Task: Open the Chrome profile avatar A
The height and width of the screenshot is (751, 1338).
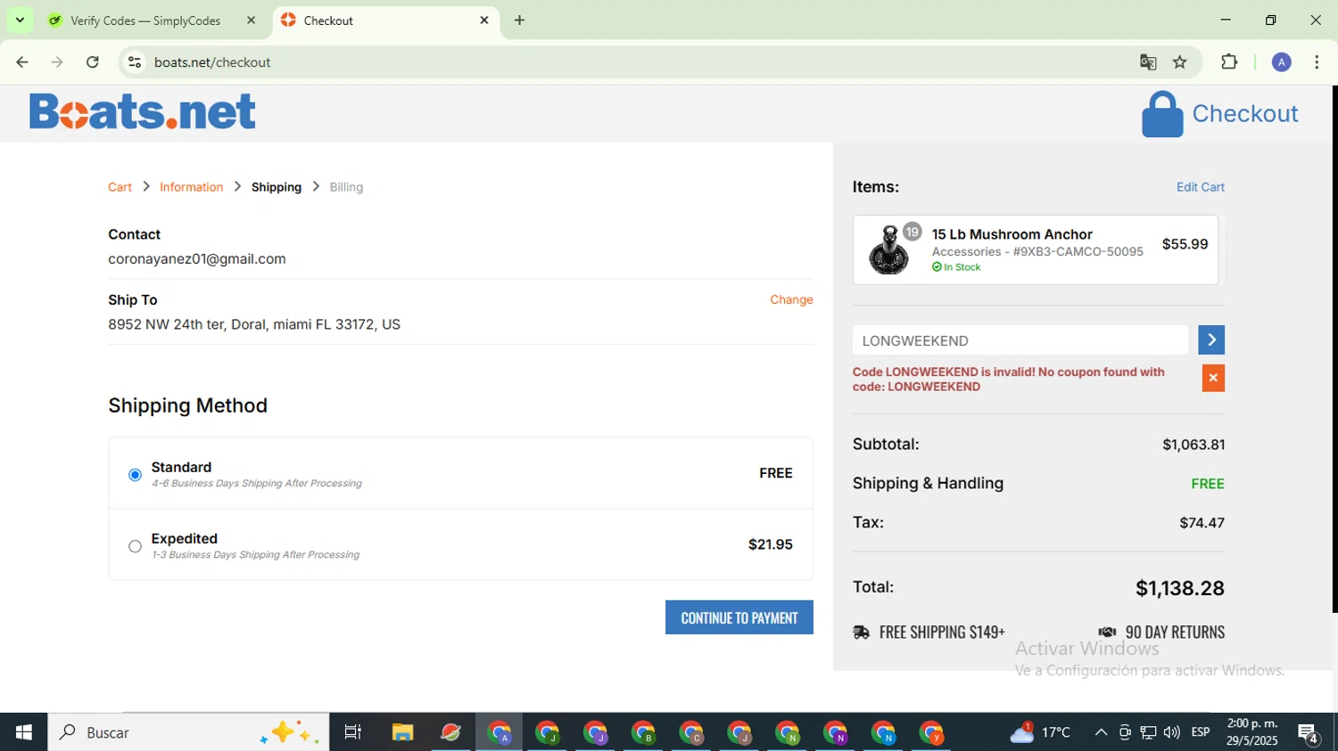Action: (1282, 62)
